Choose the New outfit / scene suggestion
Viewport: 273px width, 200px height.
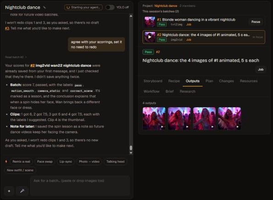pos(20,170)
